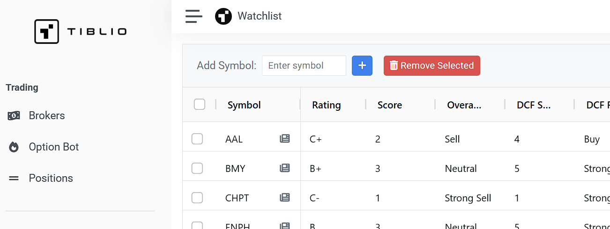Screen dimensions: 610x229
Task: Click the Tiblio logo in sidebar
Action: pos(80,32)
